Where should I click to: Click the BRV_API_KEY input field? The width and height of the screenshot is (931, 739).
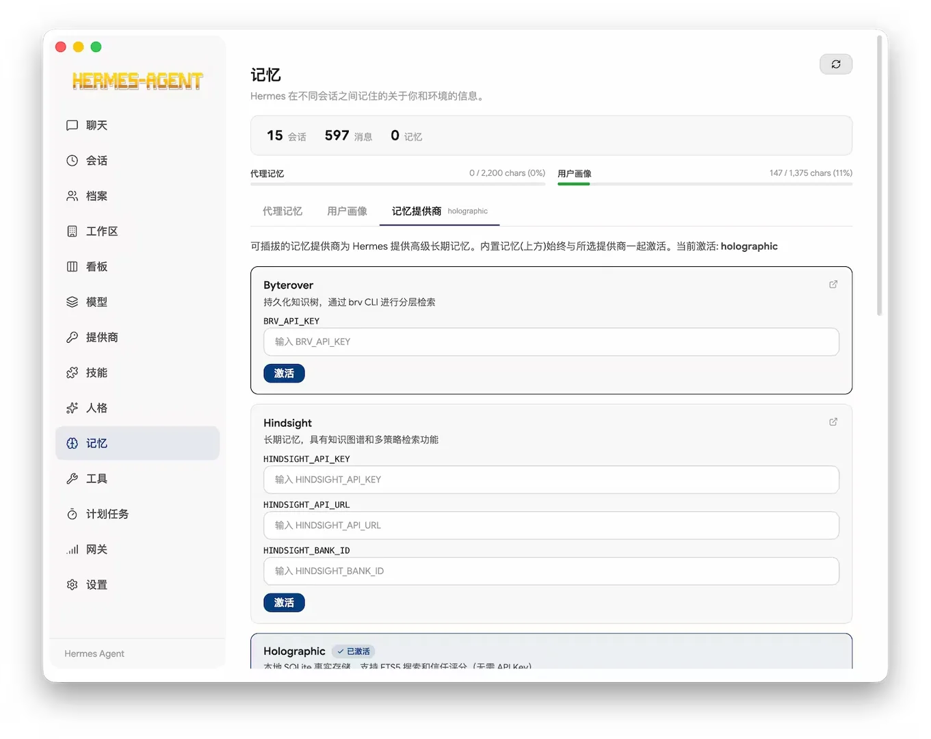pyautogui.click(x=551, y=342)
